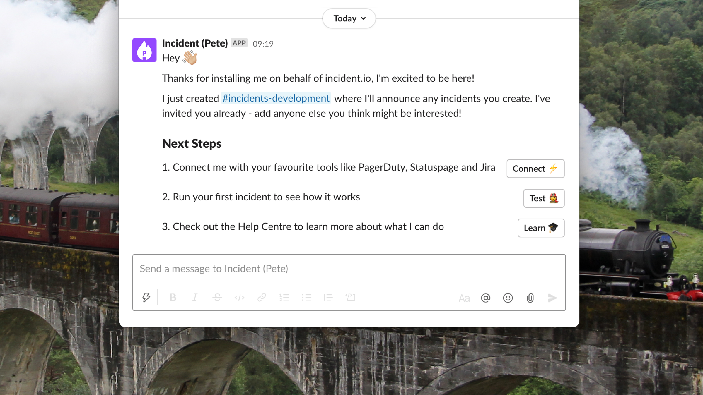The width and height of the screenshot is (703, 395).
Task: Click the 'Thanks for installing me' line
Action: point(318,78)
